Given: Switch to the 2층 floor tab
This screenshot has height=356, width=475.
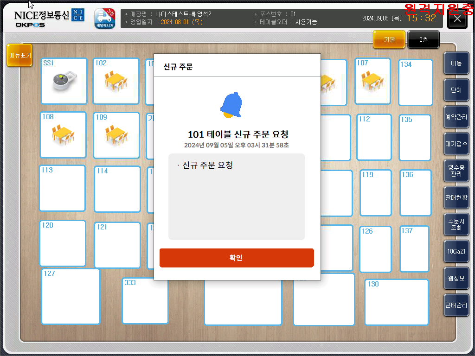Looking at the screenshot, I should 424,40.
